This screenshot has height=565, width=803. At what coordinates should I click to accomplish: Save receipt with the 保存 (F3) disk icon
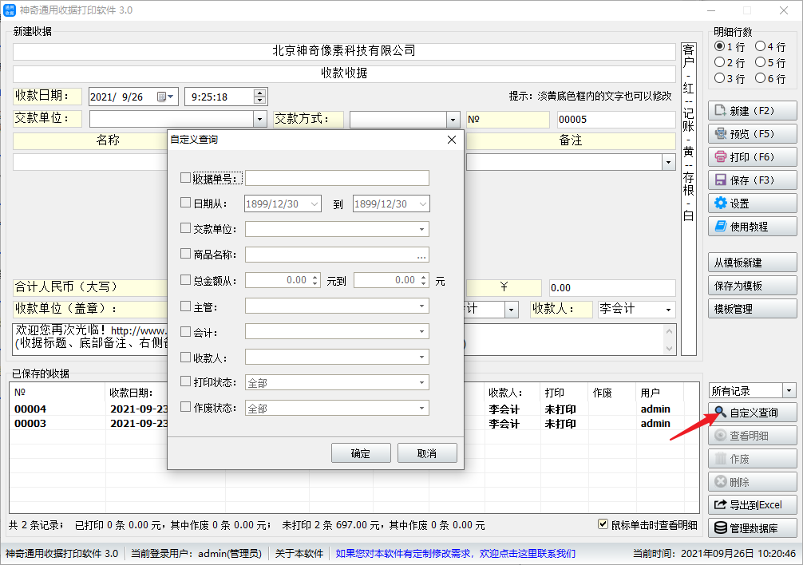coord(721,180)
